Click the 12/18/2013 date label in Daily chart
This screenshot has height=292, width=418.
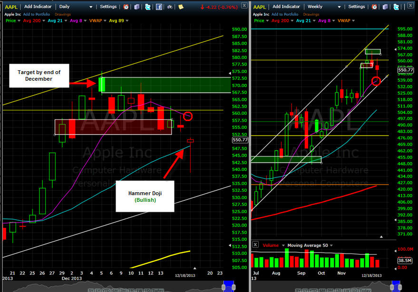(x=185, y=275)
